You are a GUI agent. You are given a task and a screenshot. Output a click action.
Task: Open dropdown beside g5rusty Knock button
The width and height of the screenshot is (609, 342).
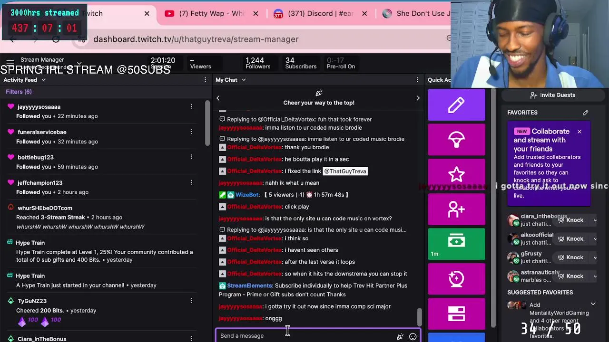pos(595,257)
